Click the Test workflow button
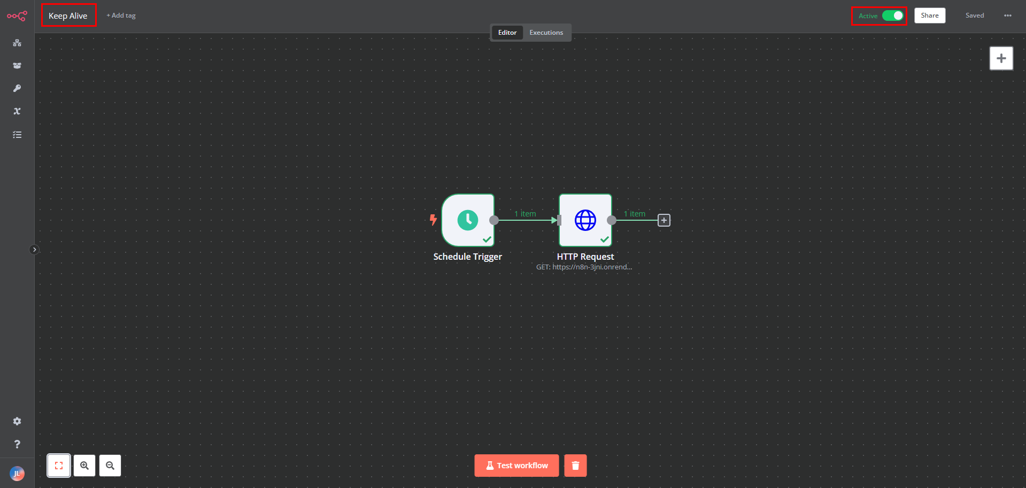Viewport: 1026px width, 488px height. 516,466
